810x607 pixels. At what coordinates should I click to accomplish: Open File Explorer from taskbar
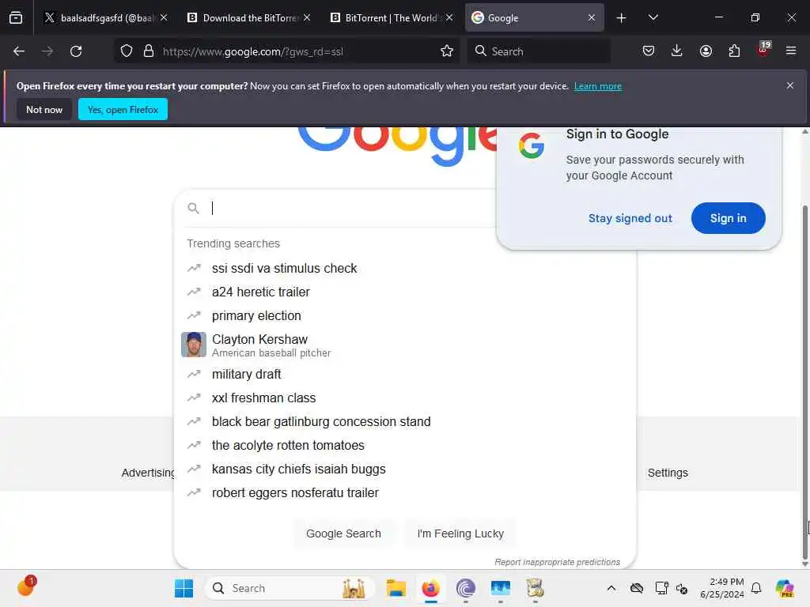click(396, 588)
